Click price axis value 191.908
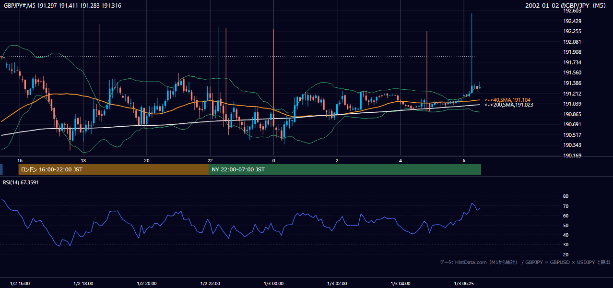 [572, 52]
